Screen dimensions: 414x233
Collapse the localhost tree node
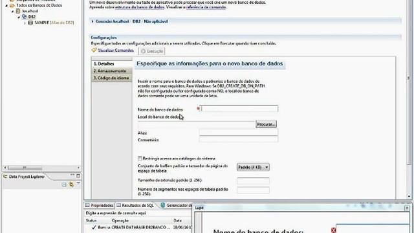[12, 12]
